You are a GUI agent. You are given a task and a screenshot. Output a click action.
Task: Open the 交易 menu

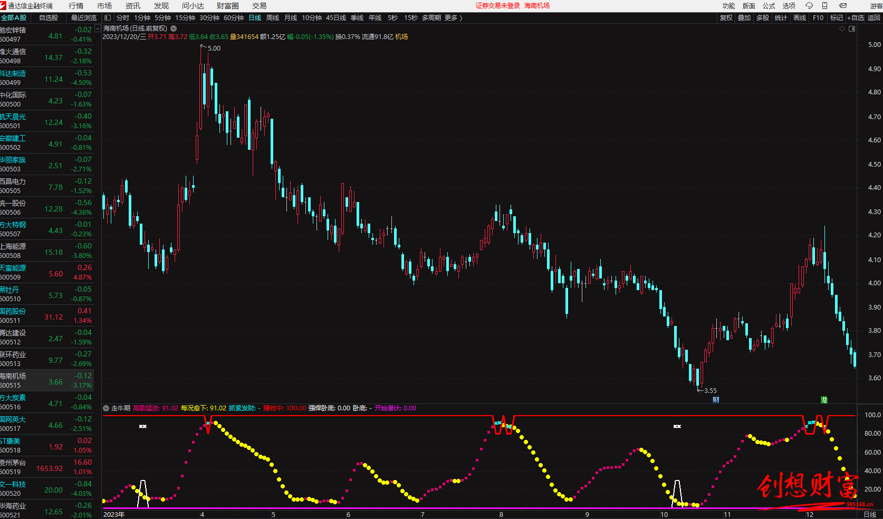tap(259, 6)
